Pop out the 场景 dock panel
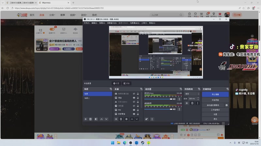 [x=111, y=89]
